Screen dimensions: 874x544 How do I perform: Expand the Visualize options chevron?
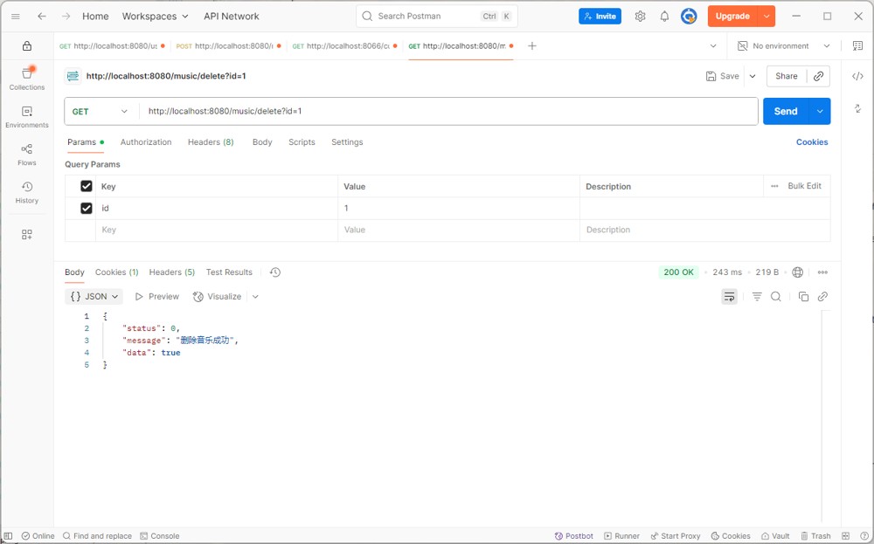click(255, 297)
